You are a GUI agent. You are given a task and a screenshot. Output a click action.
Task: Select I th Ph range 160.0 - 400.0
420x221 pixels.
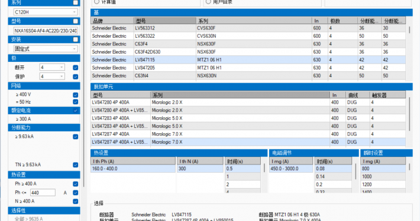click(x=133, y=169)
